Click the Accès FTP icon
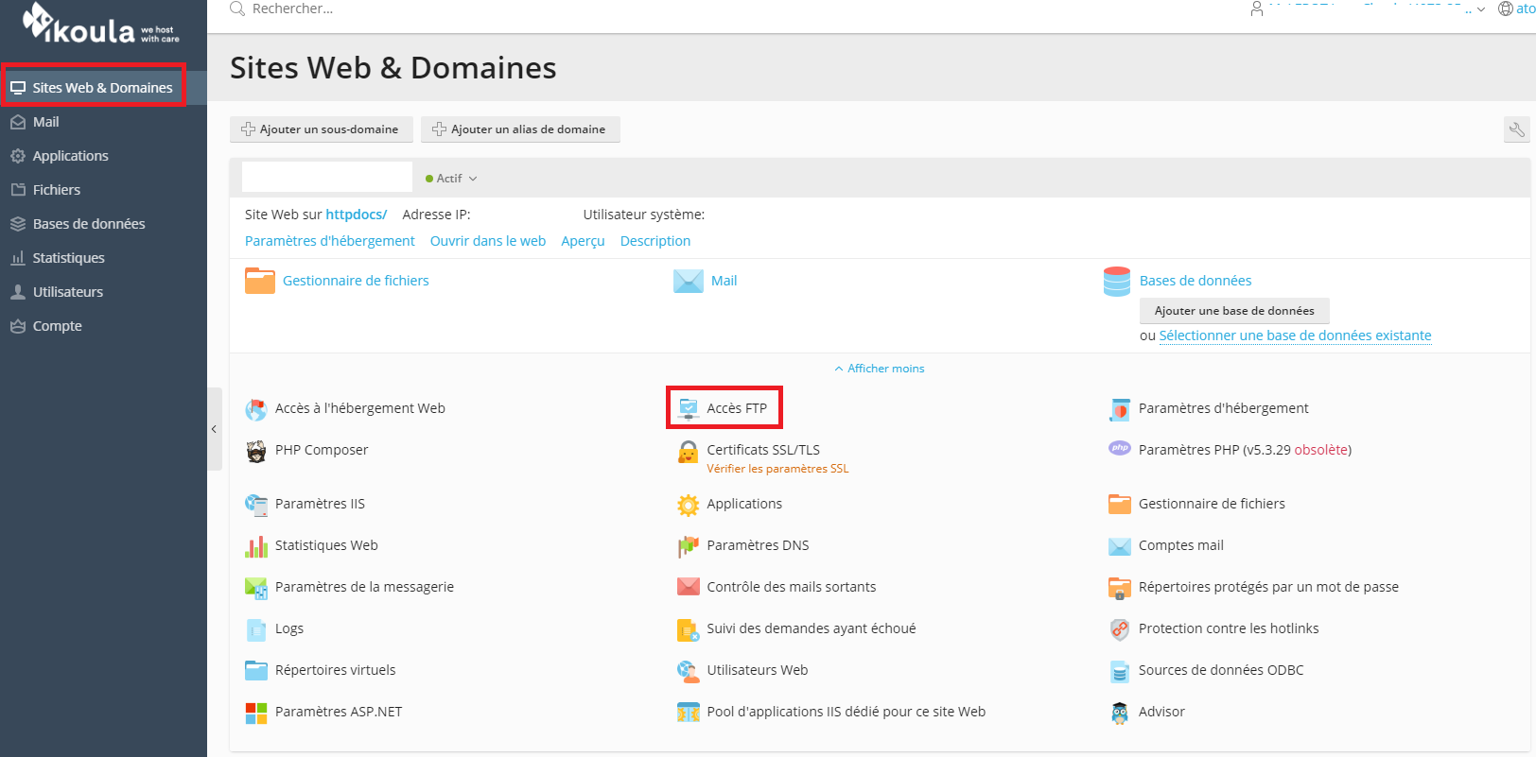1536x757 pixels. click(x=689, y=409)
